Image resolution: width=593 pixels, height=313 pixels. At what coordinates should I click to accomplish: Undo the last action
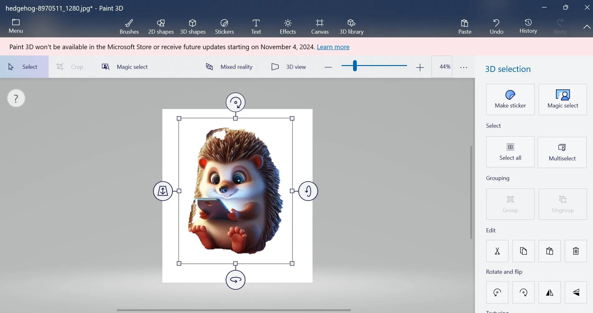[x=496, y=26]
